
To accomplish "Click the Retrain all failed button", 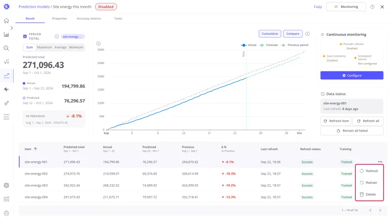I will coord(352,131).
